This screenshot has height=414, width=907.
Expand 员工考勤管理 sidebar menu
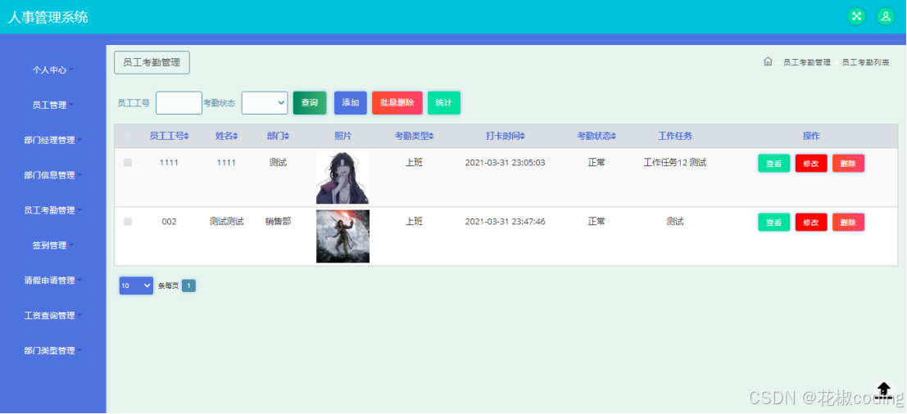coord(53,210)
